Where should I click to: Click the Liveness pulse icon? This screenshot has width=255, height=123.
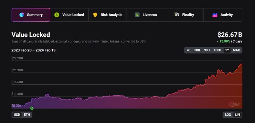[137, 15]
